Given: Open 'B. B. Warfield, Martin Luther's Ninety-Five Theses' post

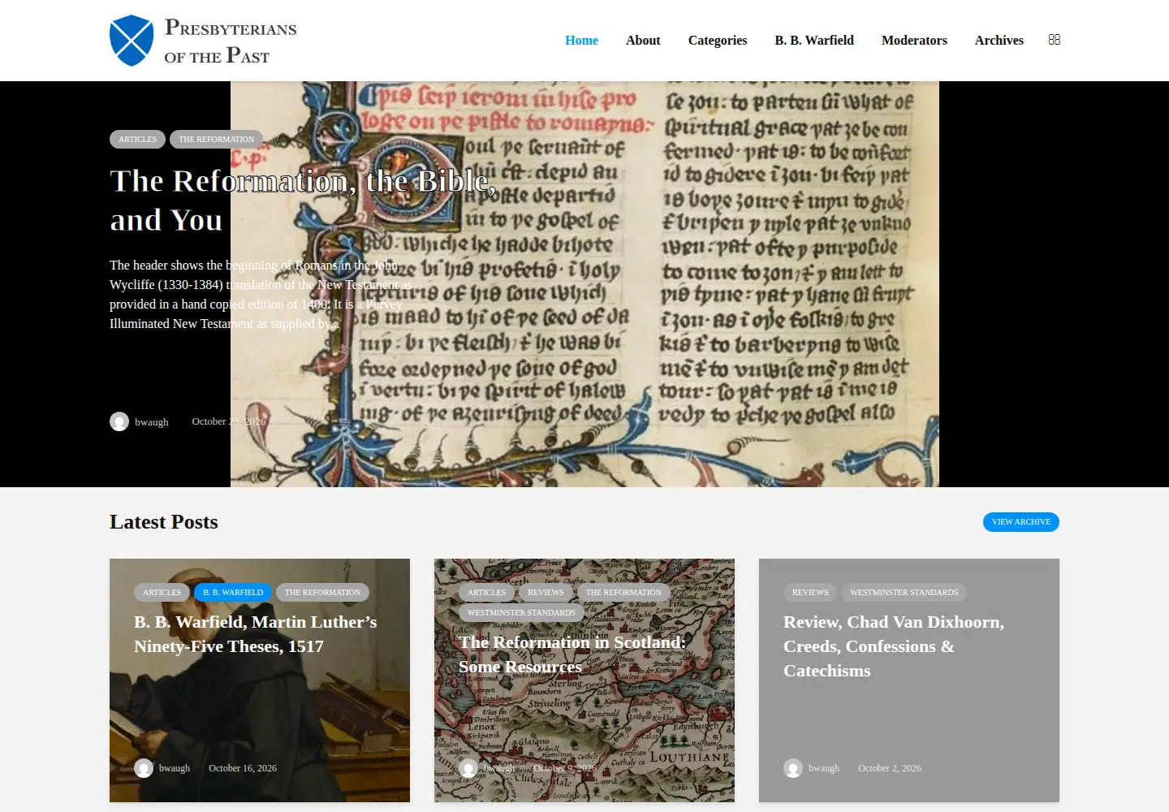Looking at the screenshot, I should click(256, 634).
